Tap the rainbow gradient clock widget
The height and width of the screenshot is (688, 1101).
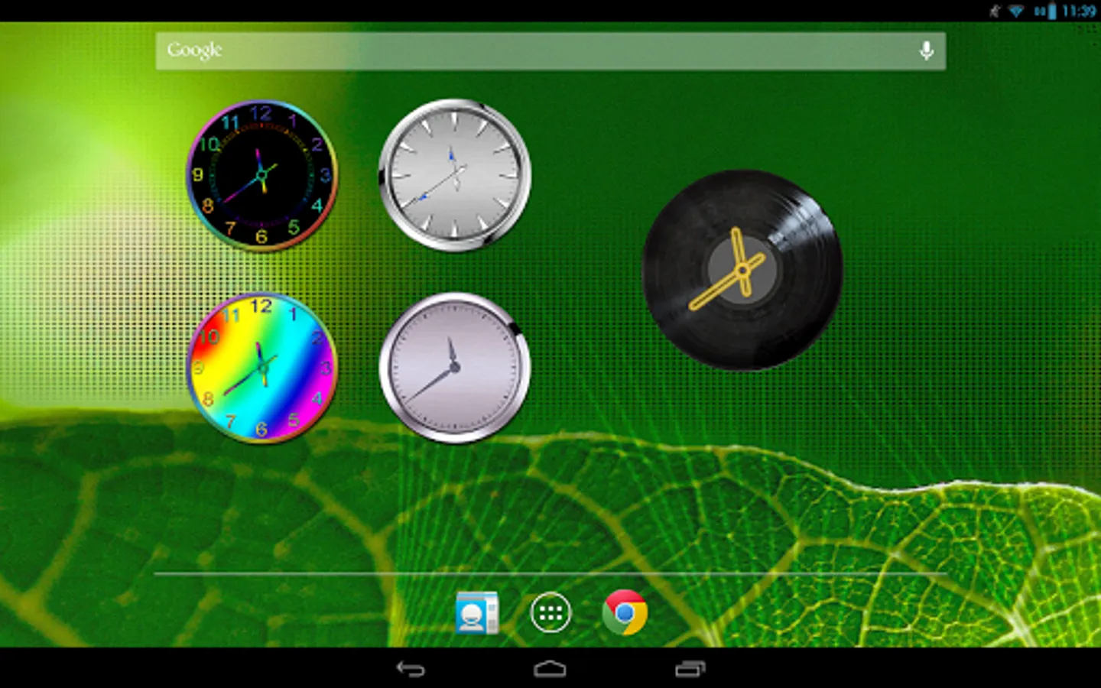pos(261,368)
